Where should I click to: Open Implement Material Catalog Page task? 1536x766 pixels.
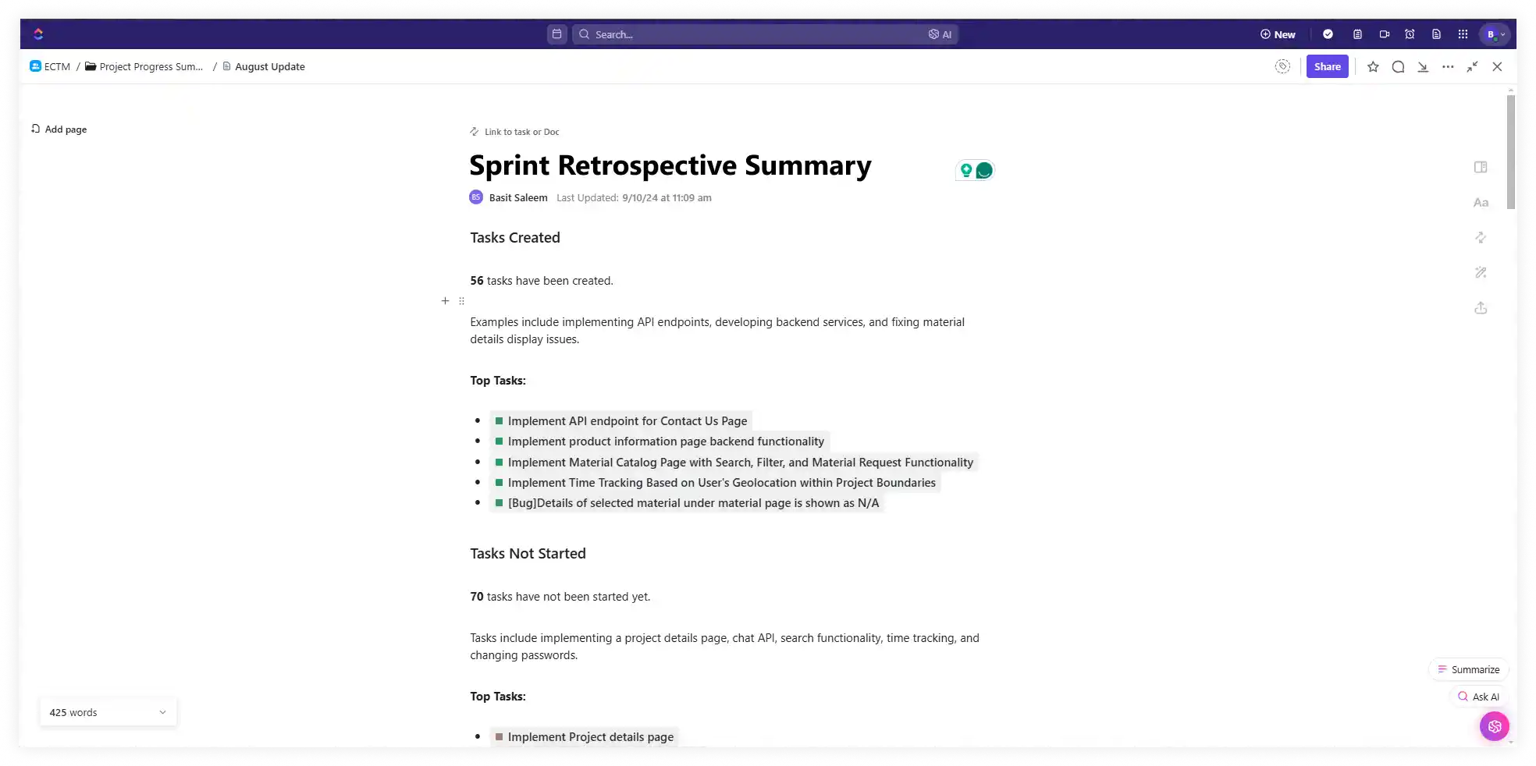(x=734, y=463)
